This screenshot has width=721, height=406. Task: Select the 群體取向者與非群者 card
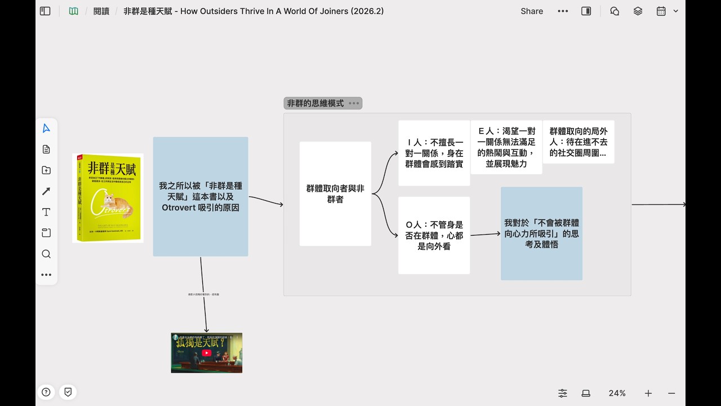pyautogui.click(x=335, y=194)
